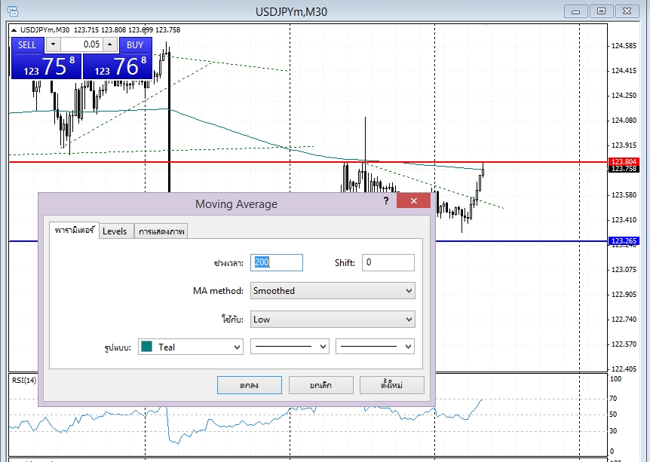Click the Shift input field
The image size is (650, 462).
(388, 263)
